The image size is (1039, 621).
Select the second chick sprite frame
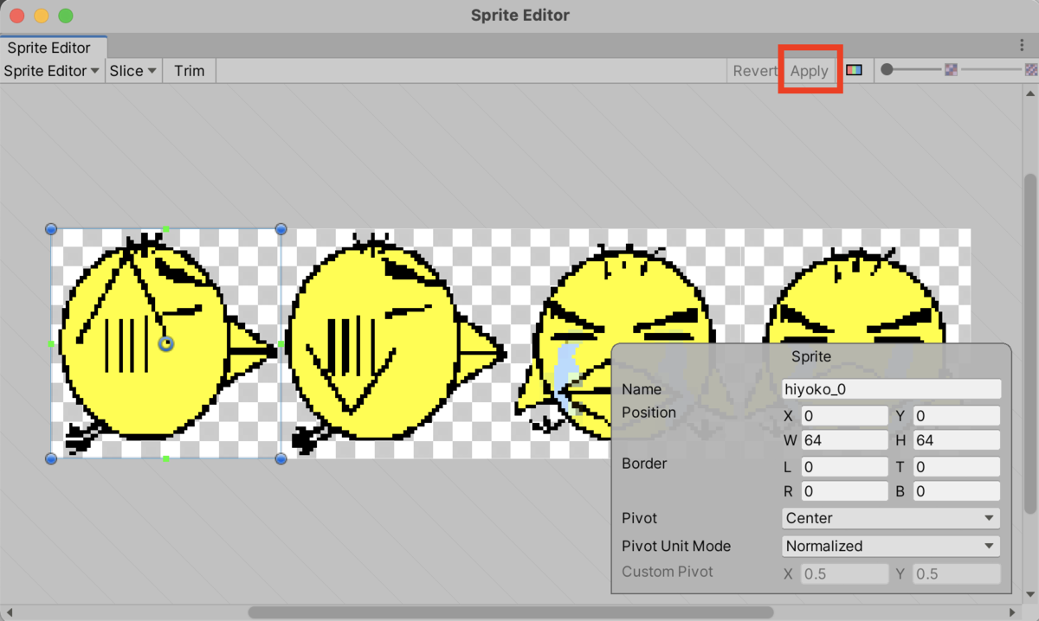[x=396, y=343]
